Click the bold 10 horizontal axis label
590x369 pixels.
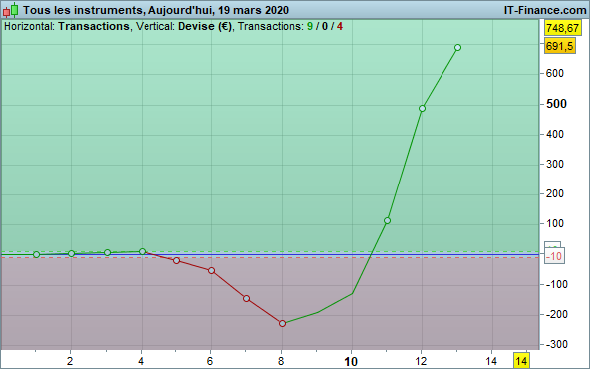351,362
